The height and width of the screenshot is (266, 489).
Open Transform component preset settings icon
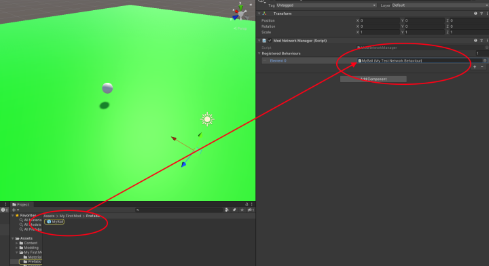coord(482,14)
